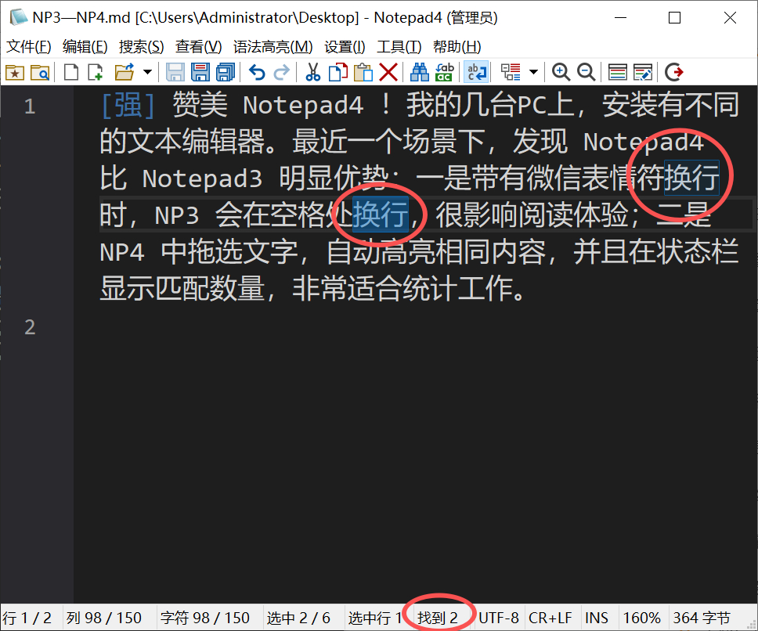The height and width of the screenshot is (631, 758).
Task: Click line number 1 in margin
Action: click(x=30, y=106)
